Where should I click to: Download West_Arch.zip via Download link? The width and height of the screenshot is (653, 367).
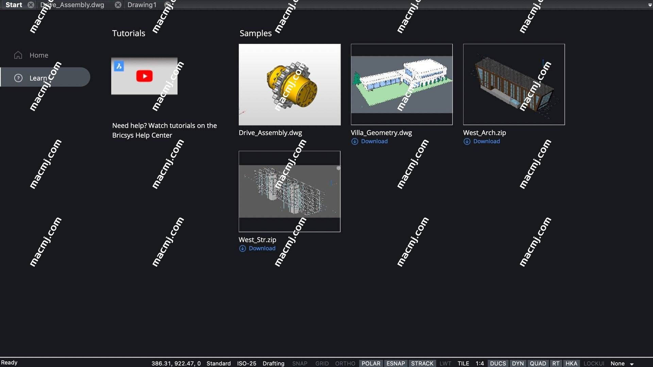pyautogui.click(x=486, y=141)
